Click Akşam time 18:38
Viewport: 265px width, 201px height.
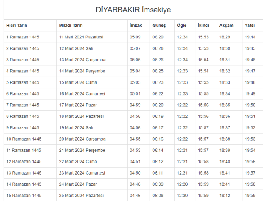tap(224, 139)
